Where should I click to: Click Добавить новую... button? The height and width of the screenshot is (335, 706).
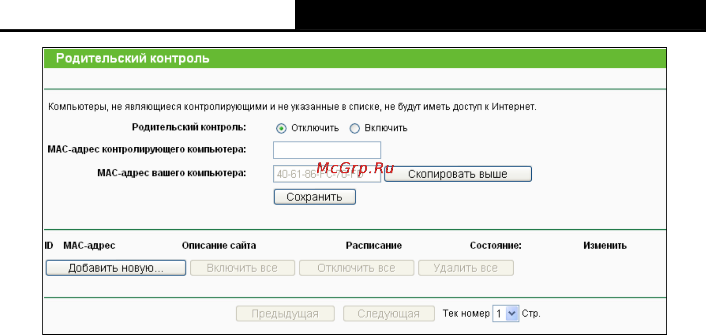point(116,268)
